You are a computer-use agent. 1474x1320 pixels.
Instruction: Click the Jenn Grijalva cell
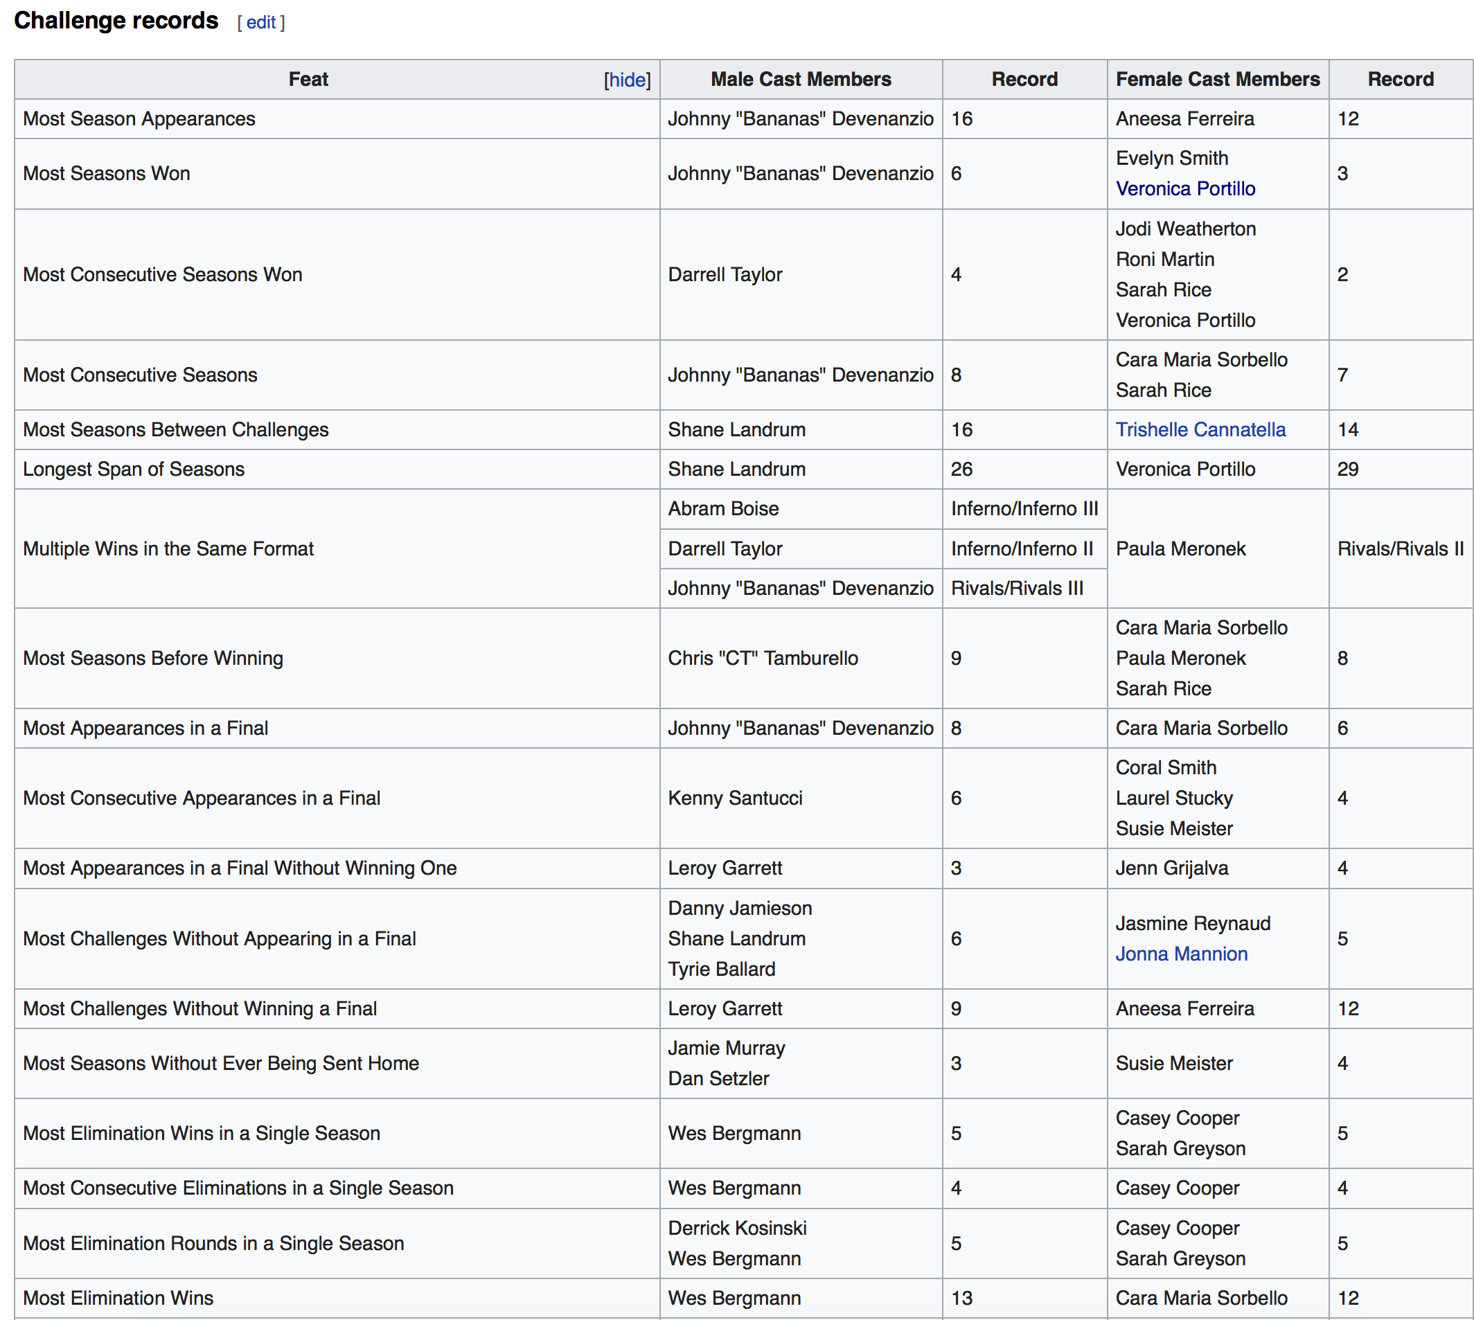[1217, 868]
